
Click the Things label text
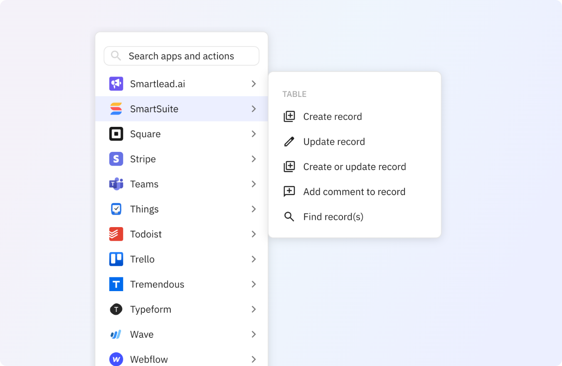tap(144, 209)
